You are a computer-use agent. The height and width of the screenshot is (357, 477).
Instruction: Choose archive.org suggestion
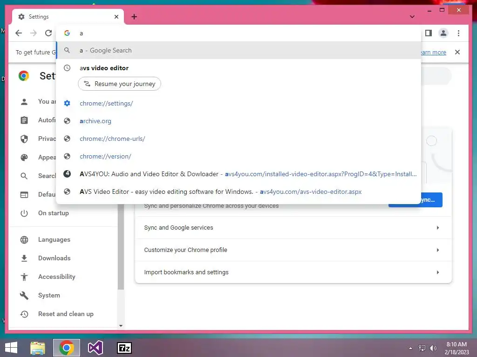[239, 121]
